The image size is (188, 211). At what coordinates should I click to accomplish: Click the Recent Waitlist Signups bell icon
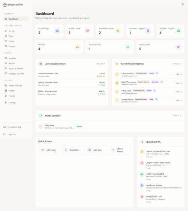click(x=117, y=64)
